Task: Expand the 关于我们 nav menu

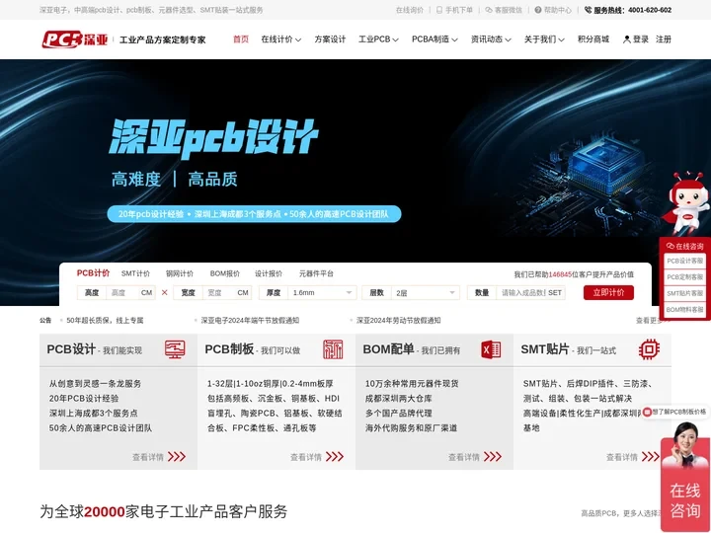Action: (544, 39)
